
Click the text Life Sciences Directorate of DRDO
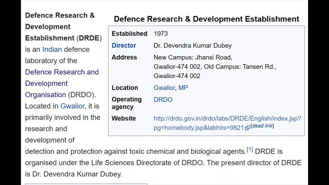[x=148, y=163]
